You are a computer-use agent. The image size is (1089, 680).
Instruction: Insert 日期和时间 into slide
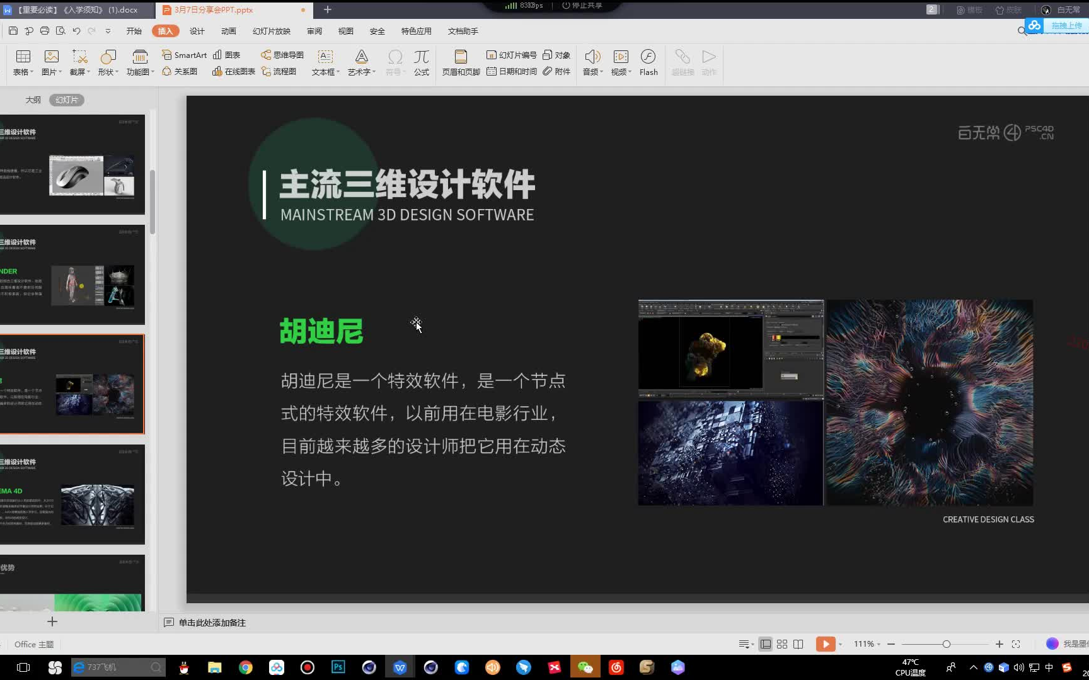click(x=512, y=71)
